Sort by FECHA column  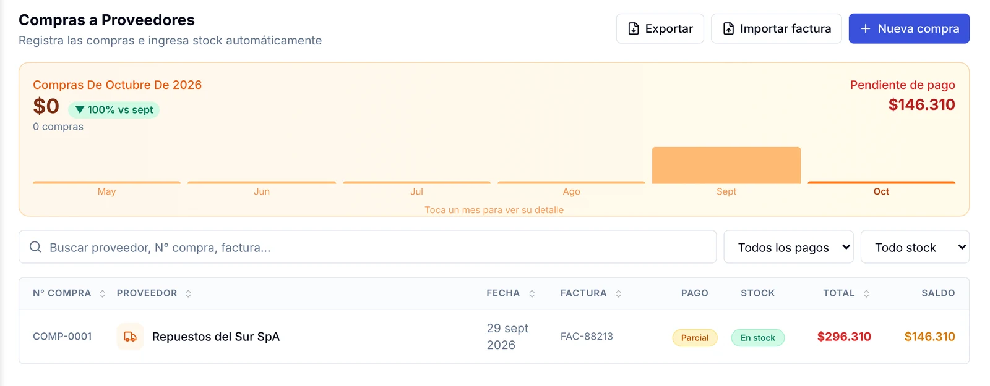point(510,293)
